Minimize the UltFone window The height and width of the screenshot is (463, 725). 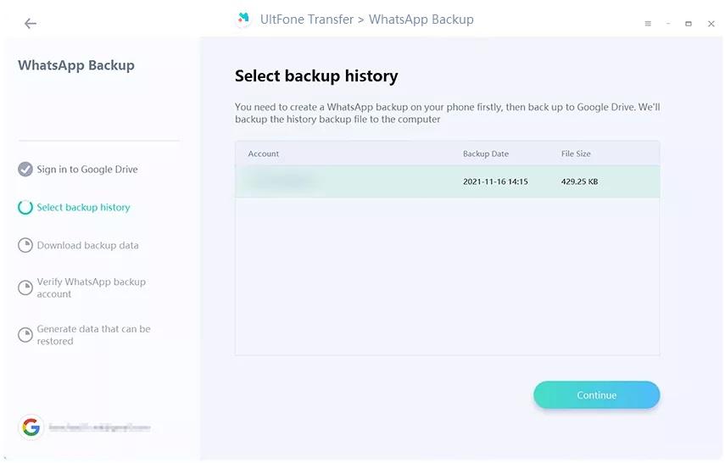tap(668, 24)
